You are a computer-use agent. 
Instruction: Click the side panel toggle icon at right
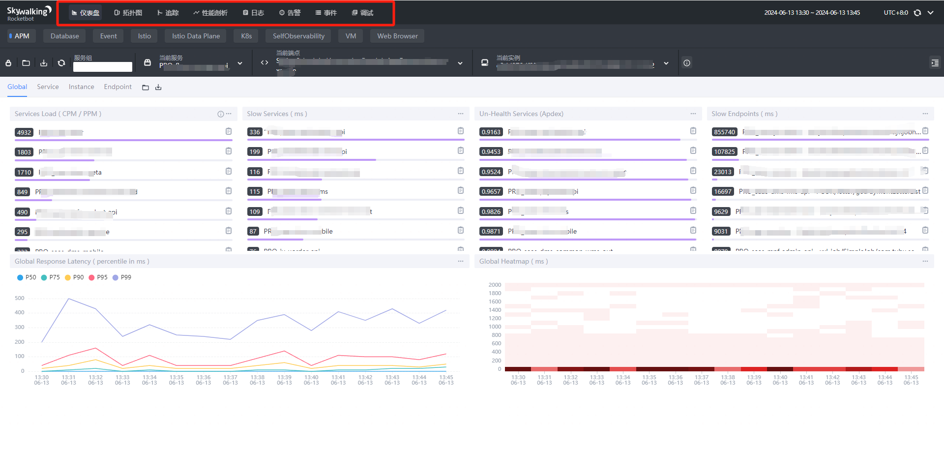(x=935, y=63)
